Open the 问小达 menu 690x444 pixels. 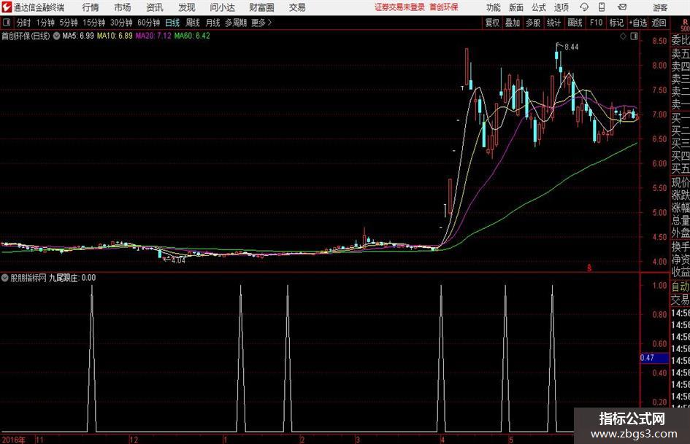[222, 7]
